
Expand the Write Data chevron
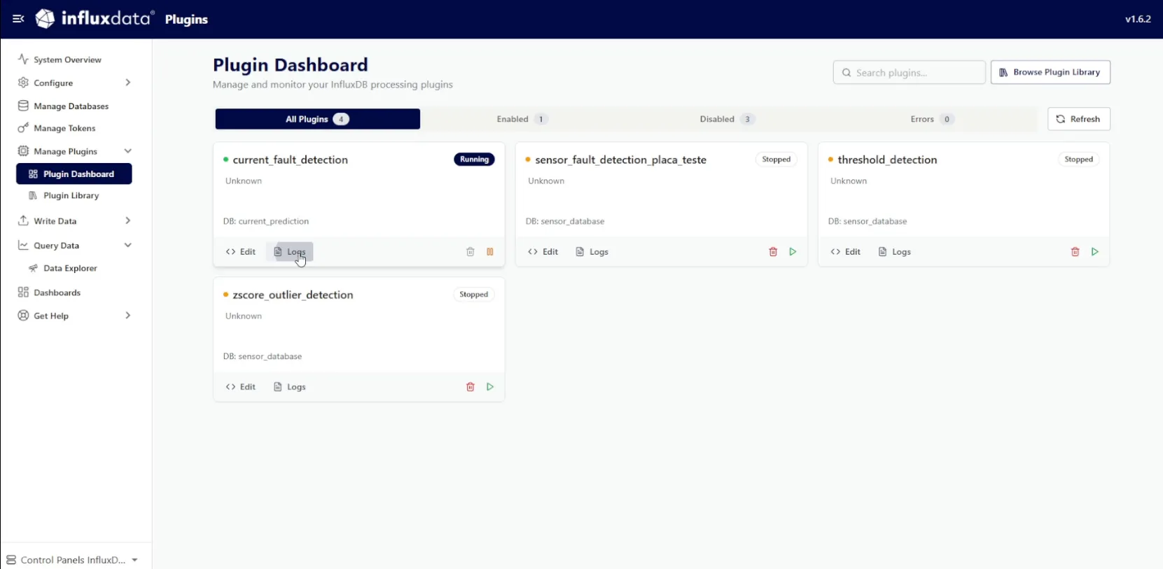coord(127,221)
